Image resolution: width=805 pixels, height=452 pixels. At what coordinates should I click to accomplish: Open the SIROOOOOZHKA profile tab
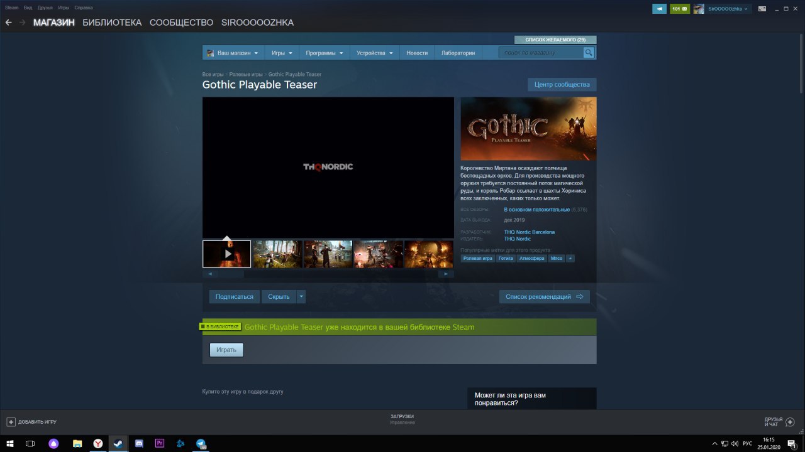257,23
